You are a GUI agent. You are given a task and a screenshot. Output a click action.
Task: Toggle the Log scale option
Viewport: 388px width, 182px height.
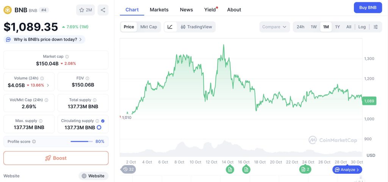click(362, 27)
